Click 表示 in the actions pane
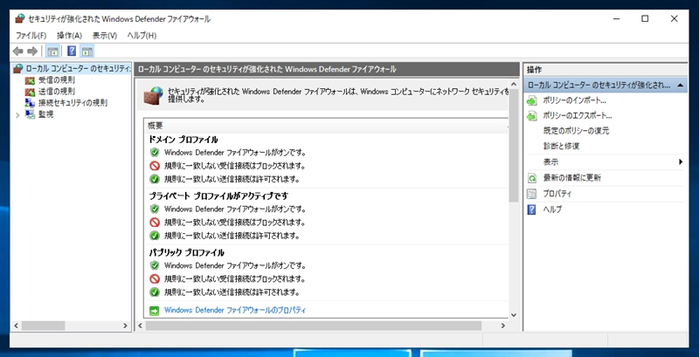 click(550, 162)
